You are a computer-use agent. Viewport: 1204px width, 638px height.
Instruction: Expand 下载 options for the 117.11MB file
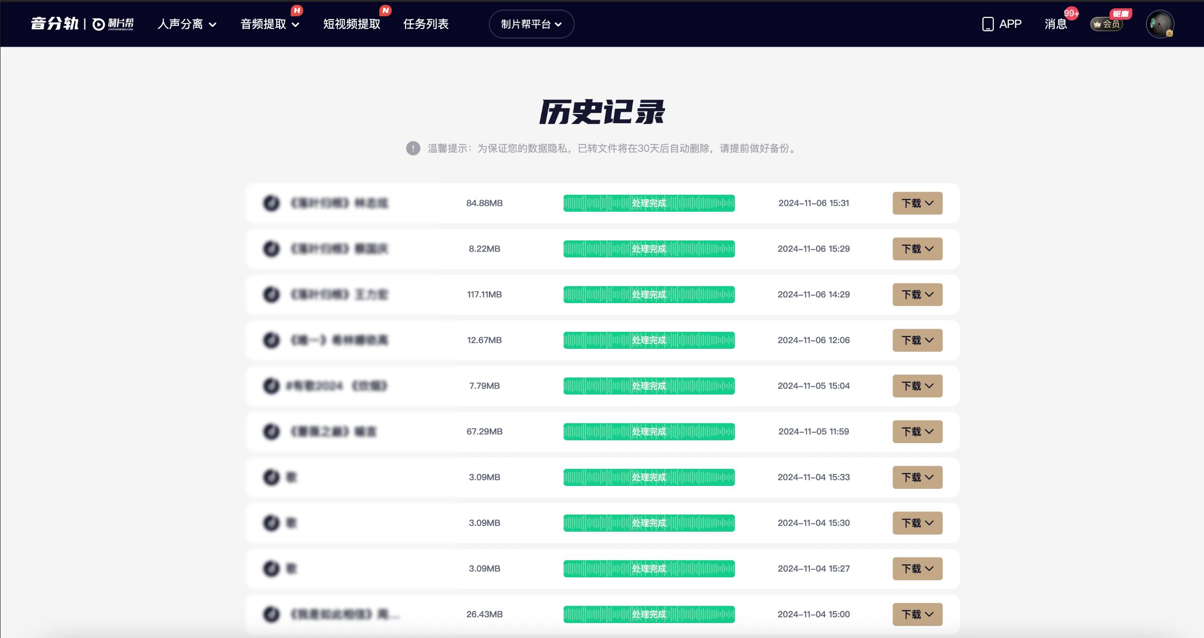click(x=917, y=294)
